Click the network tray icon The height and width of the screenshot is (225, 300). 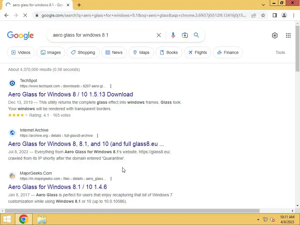[265, 219]
